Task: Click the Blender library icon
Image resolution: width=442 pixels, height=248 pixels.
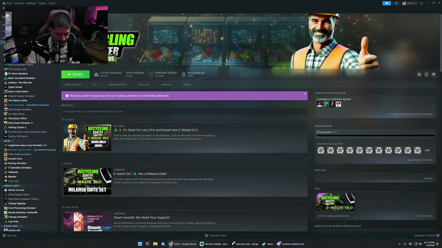Action: (6, 177)
